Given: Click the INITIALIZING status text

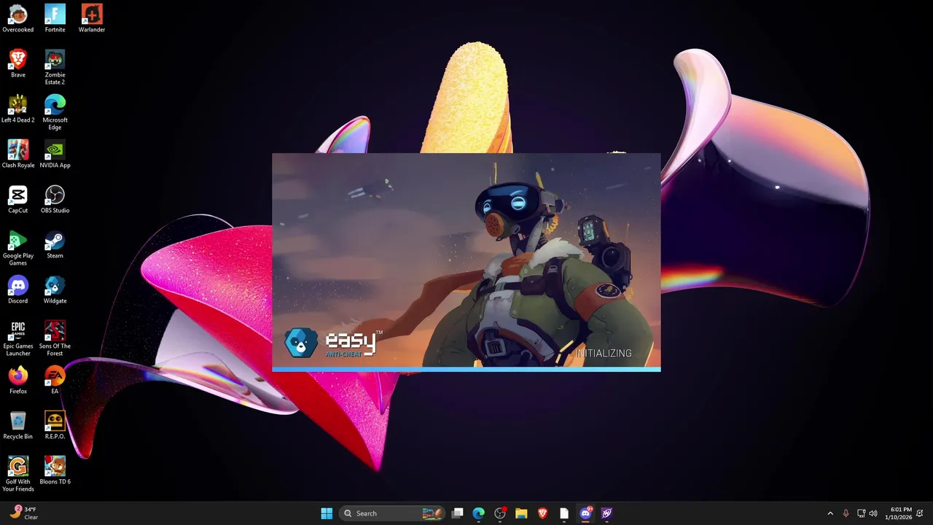Looking at the screenshot, I should coord(604,353).
